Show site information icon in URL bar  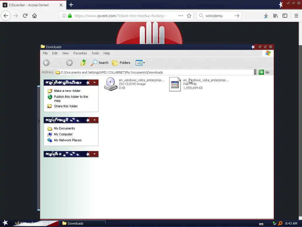[x=64, y=16]
